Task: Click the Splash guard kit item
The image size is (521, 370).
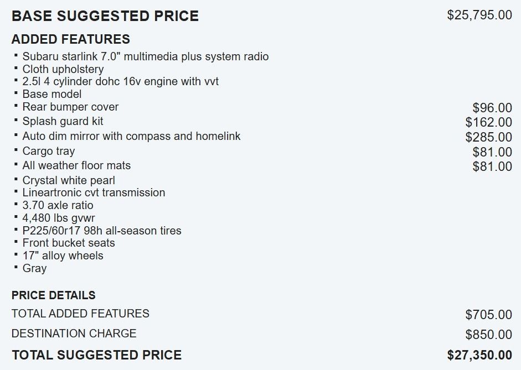Action: tap(63, 121)
